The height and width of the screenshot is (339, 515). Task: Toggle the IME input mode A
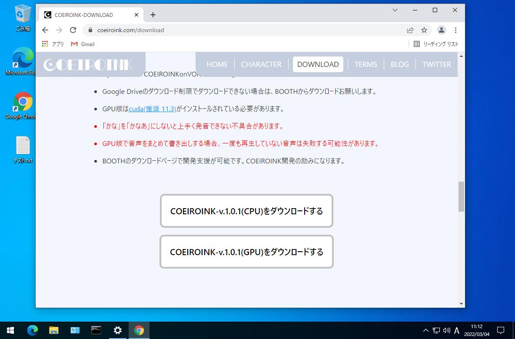click(x=456, y=330)
